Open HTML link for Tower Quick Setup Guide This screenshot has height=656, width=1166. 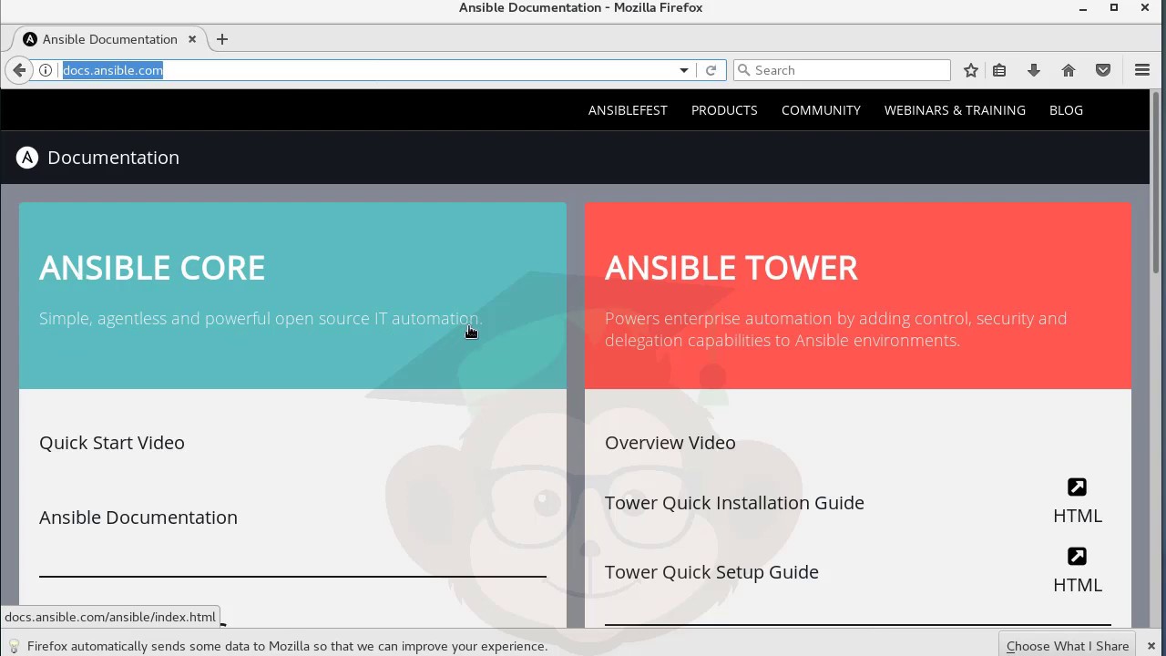(1078, 585)
